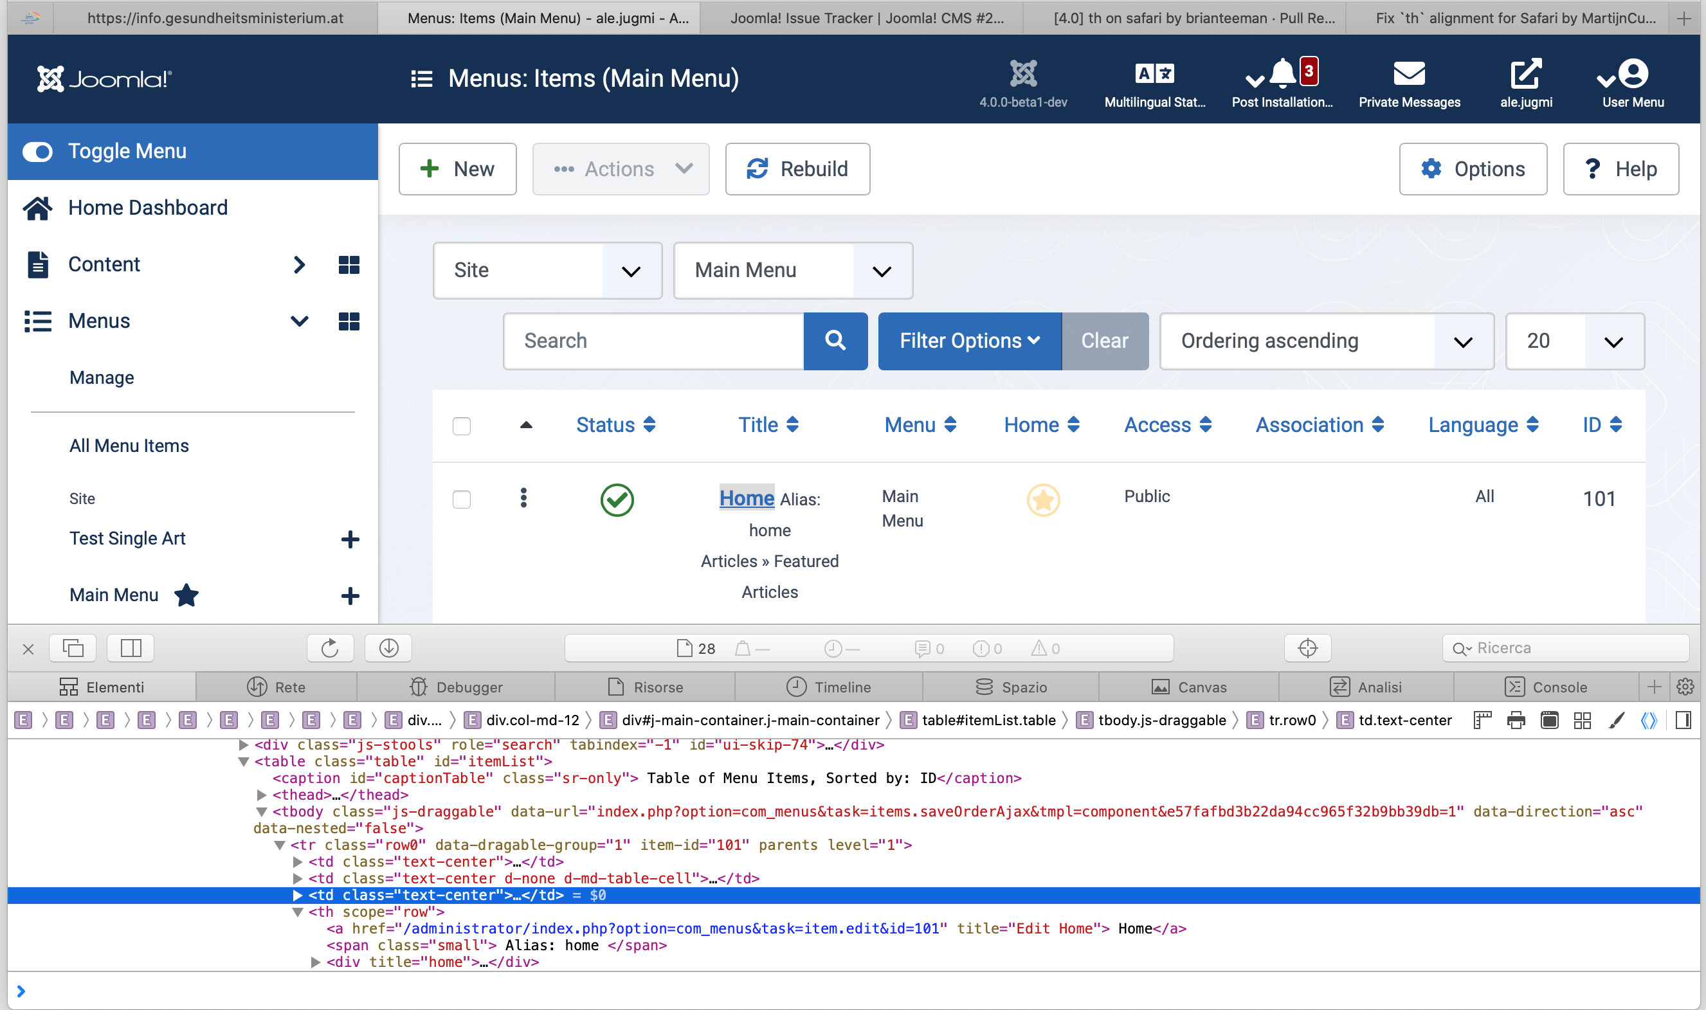The height and width of the screenshot is (1010, 1706).
Task: Open the Home menu item link
Action: (x=746, y=499)
